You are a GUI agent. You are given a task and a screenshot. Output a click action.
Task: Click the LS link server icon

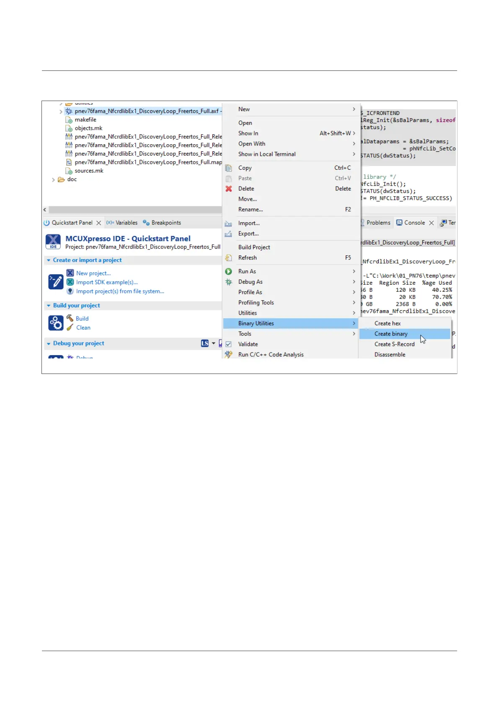pos(205,343)
